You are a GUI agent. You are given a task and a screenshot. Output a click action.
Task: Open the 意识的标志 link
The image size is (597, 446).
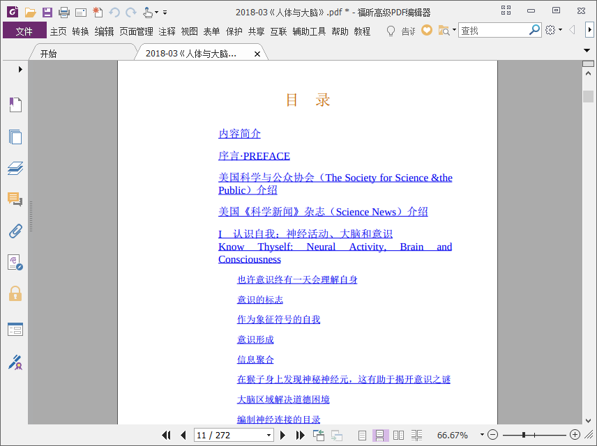coord(260,300)
